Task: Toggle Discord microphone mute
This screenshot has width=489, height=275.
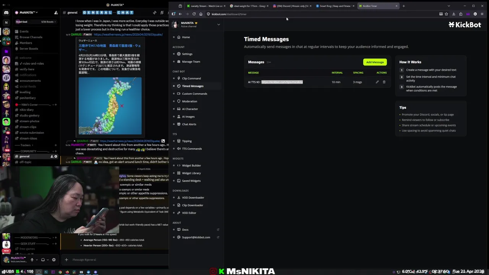Action: (32, 260)
